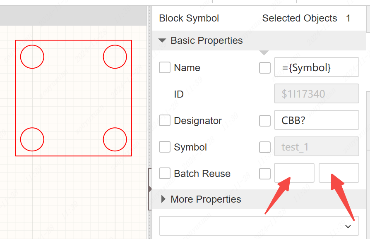Select the top-left red circle on canvas
This screenshot has height=239, width=370.
tap(32, 57)
